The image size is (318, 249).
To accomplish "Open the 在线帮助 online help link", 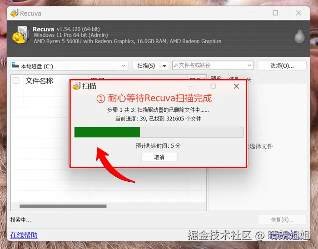I will coord(24,235).
